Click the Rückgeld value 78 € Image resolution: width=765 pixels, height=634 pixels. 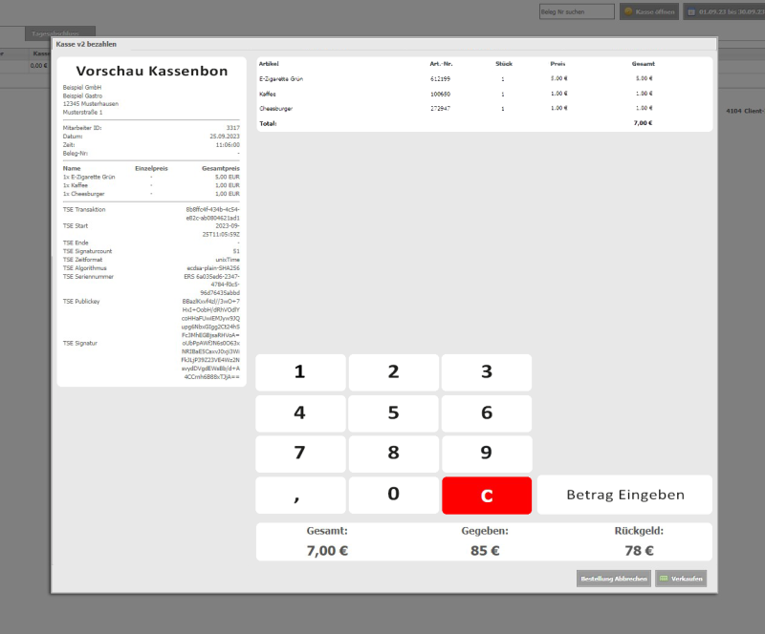tap(639, 551)
